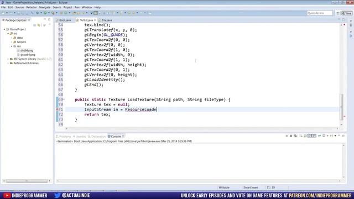Click in the Quick Access field
Screen dimensions: 354x199
(x=320, y=13)
